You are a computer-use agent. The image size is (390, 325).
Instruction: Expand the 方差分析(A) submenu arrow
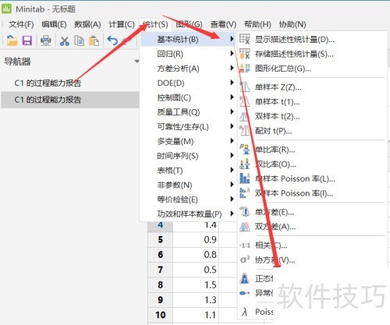pyautogui.click(x=232, y=69)
